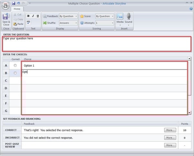The width and height of the screenshot is (194, 156).
Task: Toggle Underline formatting
Action: (x=38, y=16)
